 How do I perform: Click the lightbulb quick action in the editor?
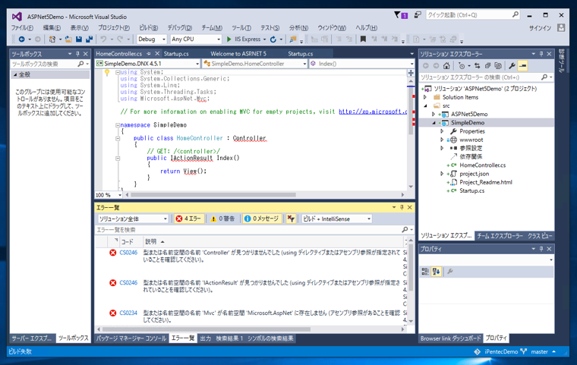tap(107, 73)
